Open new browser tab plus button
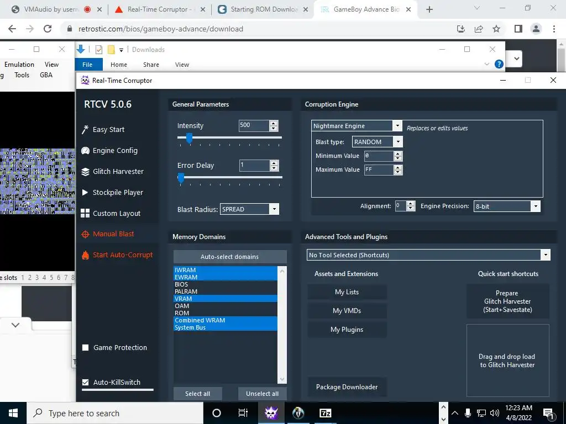The height and width of the screenshot is (424, 566). [429, 9]
